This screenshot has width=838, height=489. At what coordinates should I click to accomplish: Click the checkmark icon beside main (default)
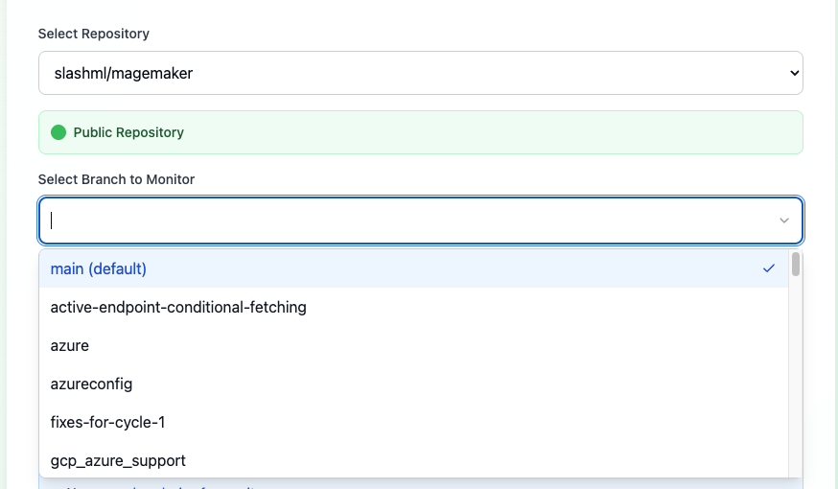click(769, 268)
